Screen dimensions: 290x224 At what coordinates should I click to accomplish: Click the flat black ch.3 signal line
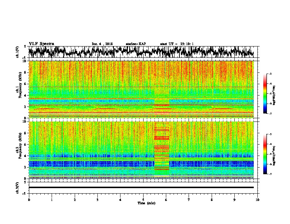[x=141, y=187]
